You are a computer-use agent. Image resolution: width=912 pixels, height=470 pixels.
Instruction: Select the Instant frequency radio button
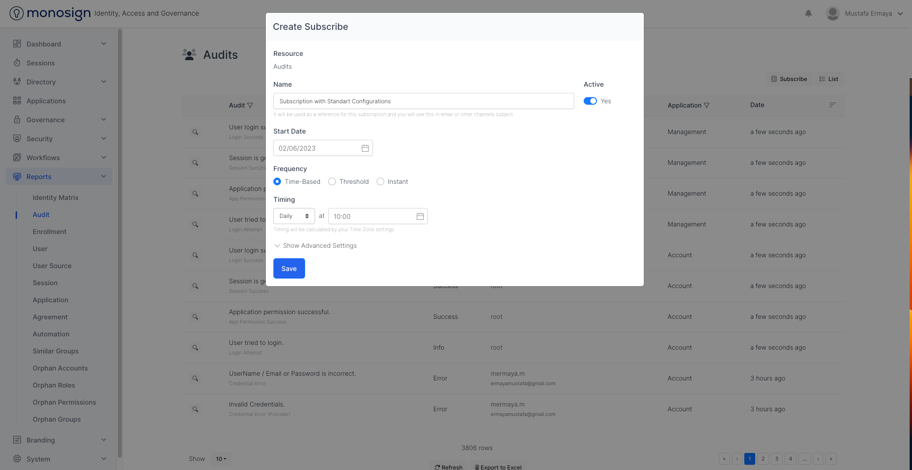pos(380,182)
